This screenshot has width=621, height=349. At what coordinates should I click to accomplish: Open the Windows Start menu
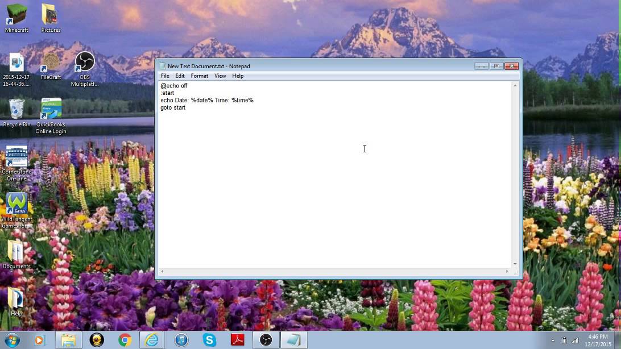[x=12, y=340]
